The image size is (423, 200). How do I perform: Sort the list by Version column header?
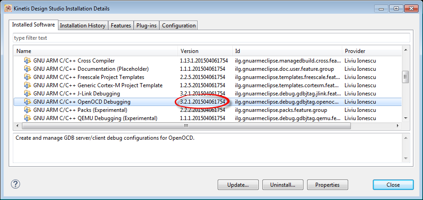(205, 51)
